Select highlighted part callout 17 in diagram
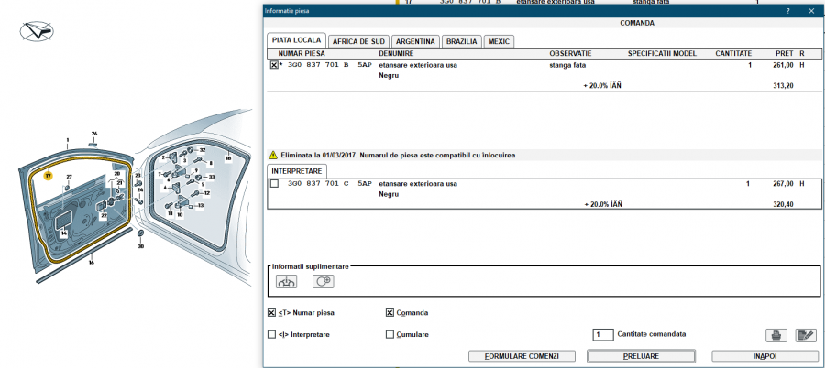Viewport: 825px width, 368px height. tap(49, 175)
